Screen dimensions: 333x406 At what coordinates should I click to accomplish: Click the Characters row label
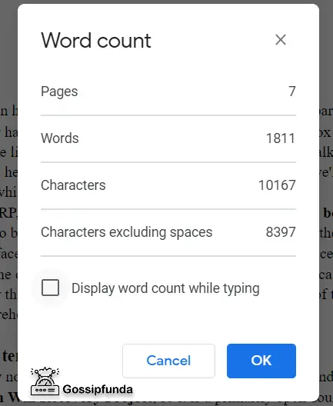[73, 185]
